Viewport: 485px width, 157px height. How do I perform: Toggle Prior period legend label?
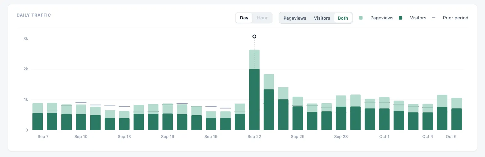pos(455,18)
